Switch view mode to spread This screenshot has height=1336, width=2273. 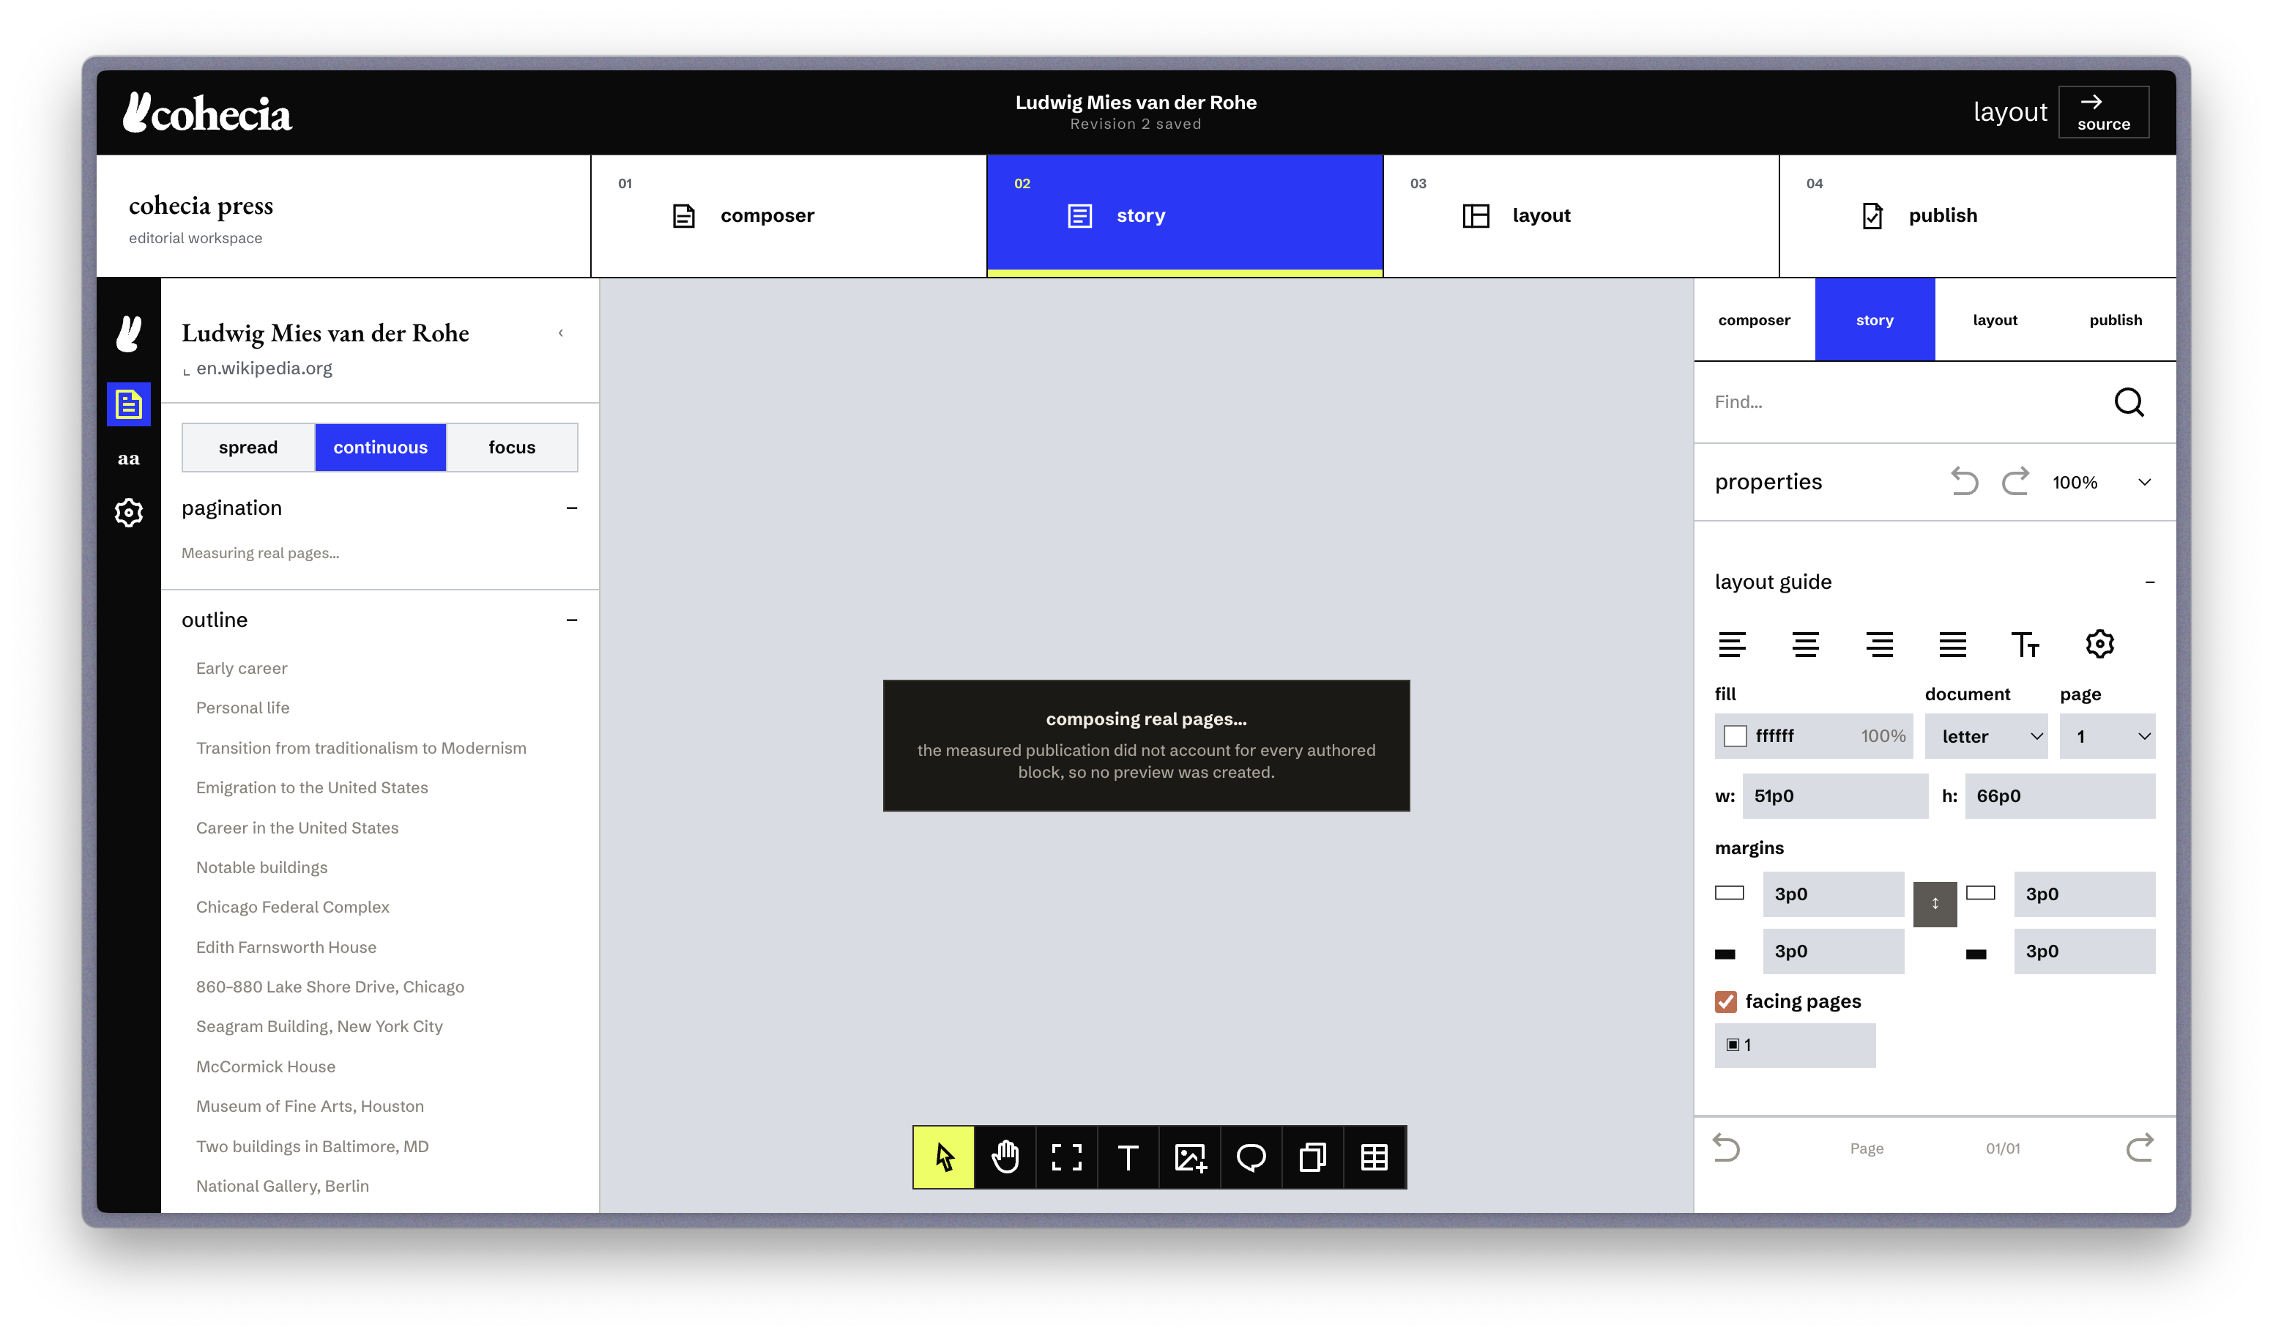pos(248,448)
